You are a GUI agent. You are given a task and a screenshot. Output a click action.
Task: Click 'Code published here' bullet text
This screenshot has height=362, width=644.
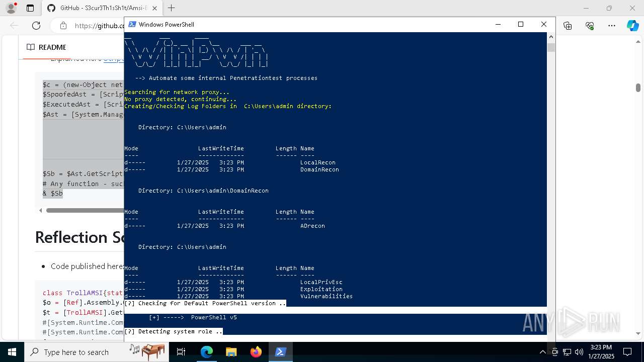pyautogui.click(x=87, y=266)
